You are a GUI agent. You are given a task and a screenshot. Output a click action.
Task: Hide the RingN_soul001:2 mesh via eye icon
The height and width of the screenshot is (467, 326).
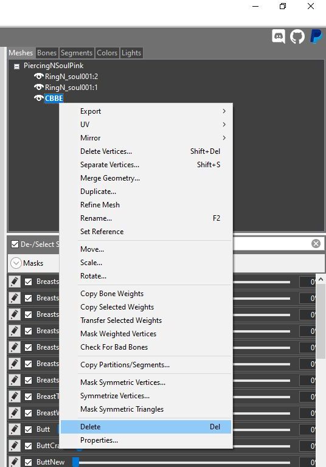click(x=39, y=76)
